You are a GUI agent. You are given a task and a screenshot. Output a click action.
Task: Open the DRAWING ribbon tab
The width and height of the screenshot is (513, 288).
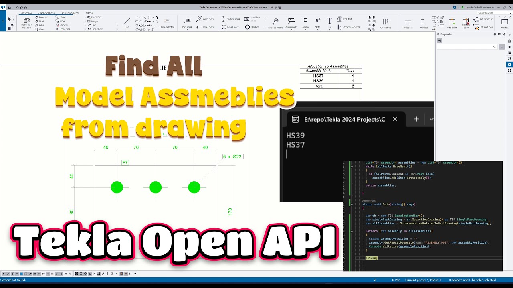coord(26,13)
